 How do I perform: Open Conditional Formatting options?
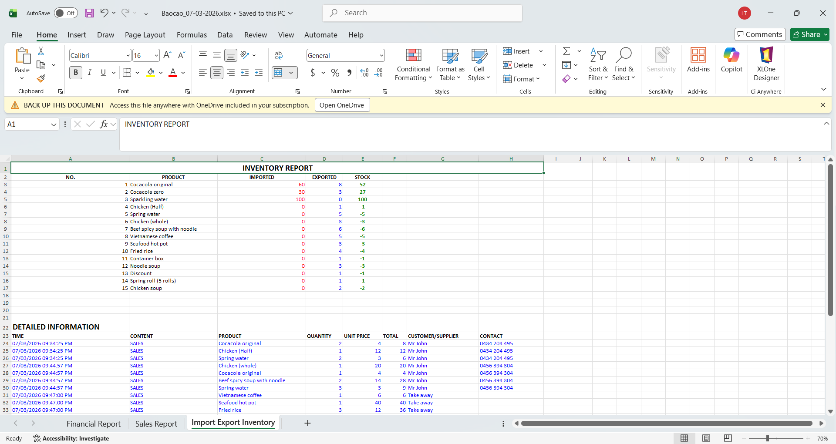[x=413, y=65]
